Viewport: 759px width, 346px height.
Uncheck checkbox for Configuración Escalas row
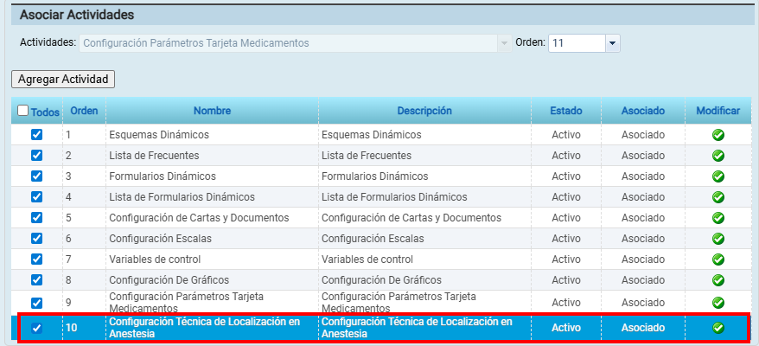point(36,239)
